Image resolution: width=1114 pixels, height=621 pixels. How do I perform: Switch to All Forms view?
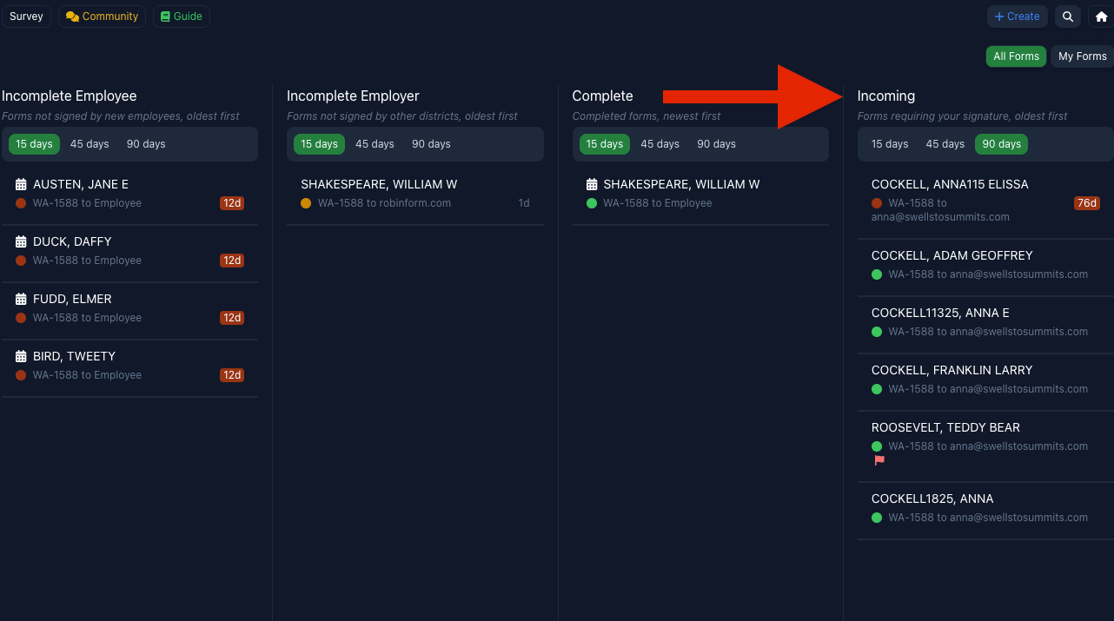point(1016,56)
